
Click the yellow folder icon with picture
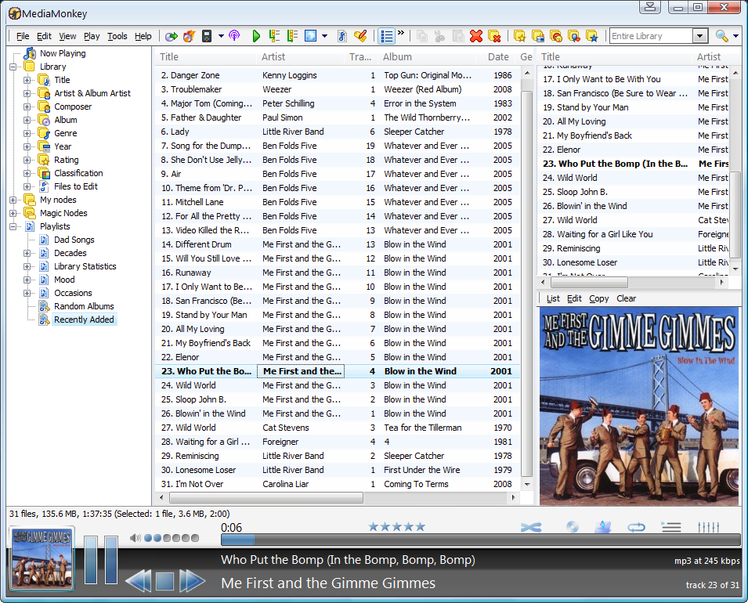coord(537,36)
